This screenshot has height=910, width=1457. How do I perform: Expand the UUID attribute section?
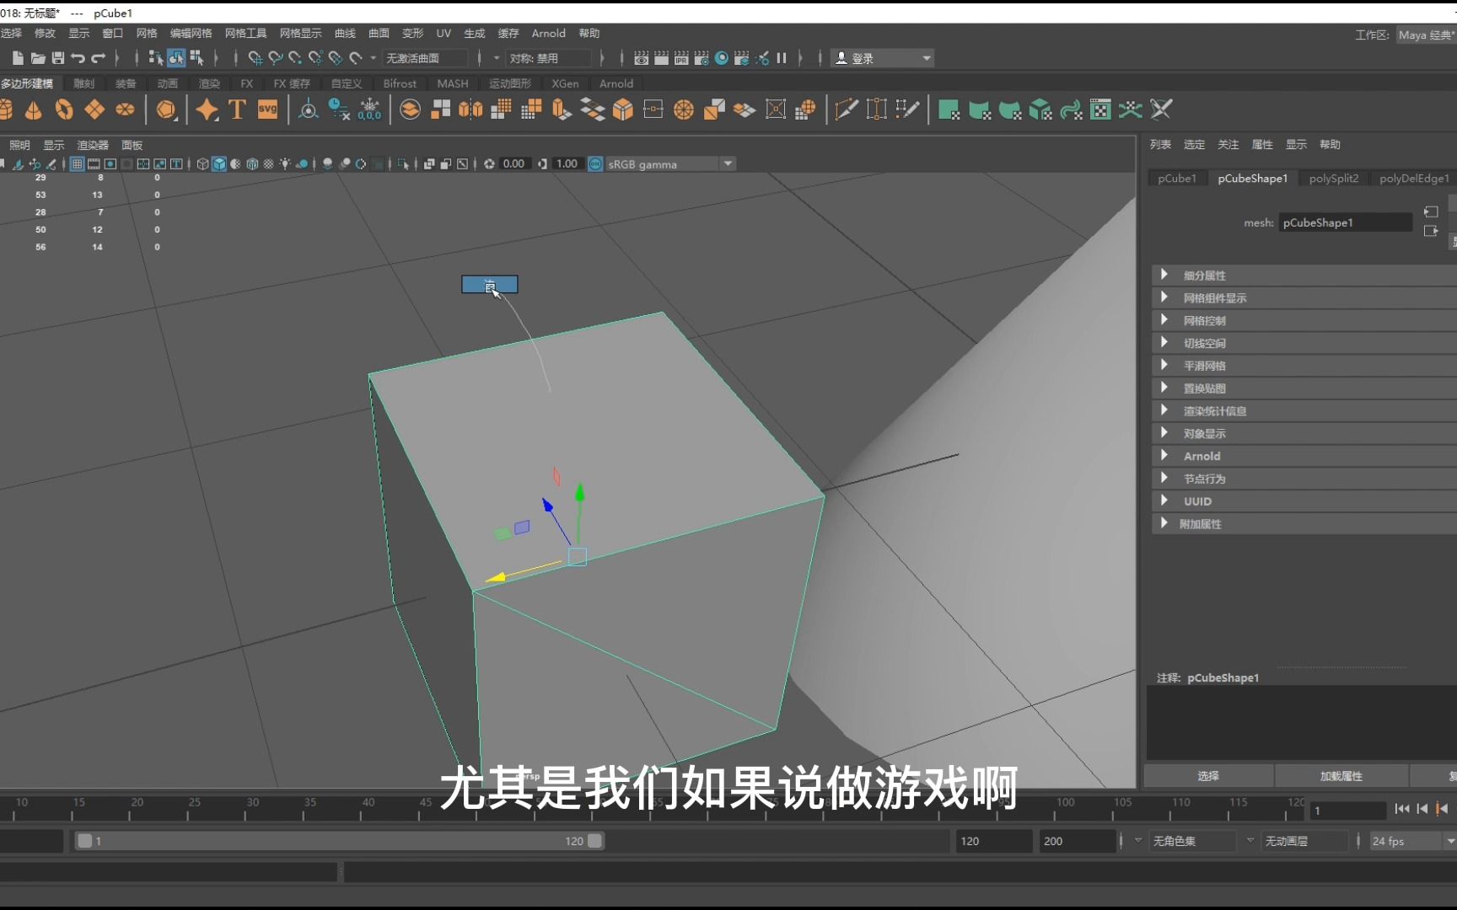tap(1196, 500)
